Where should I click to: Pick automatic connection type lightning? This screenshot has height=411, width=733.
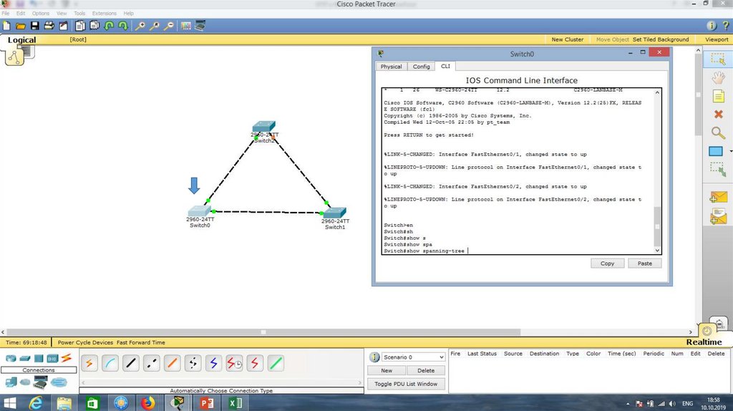[x=89, y=363]
